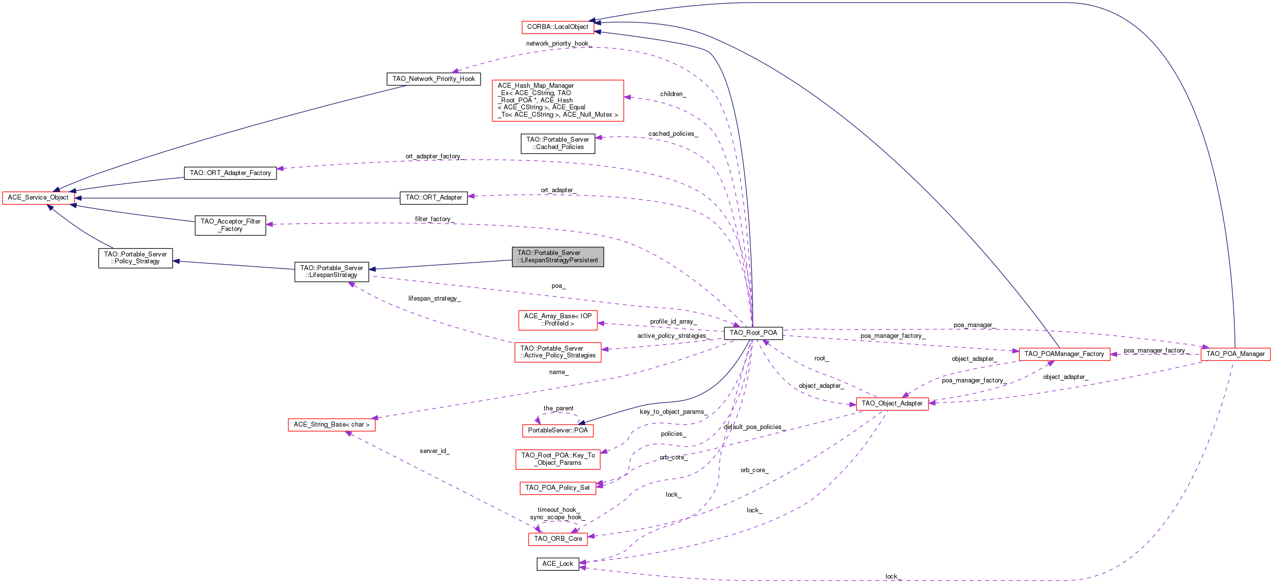Open the TAO::ORT_Adapter_Factory node
The height and width of the screenshot is (583, 1273).
(230, 173)
